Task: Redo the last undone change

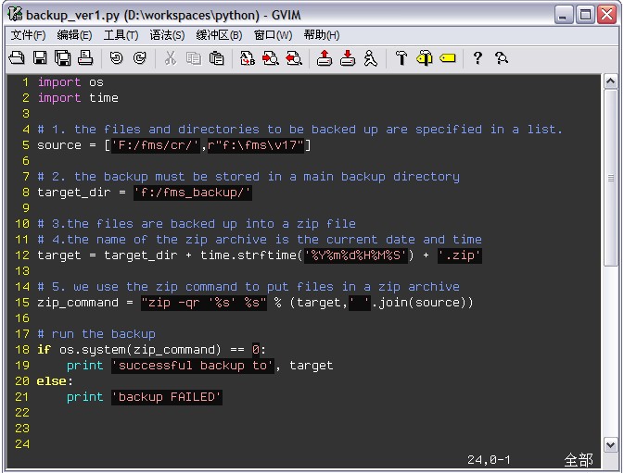Action: 139,58
